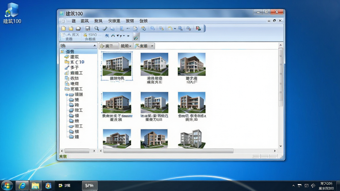Open the dropdown arrow beside the yellow folder icon

pos(175,29)
